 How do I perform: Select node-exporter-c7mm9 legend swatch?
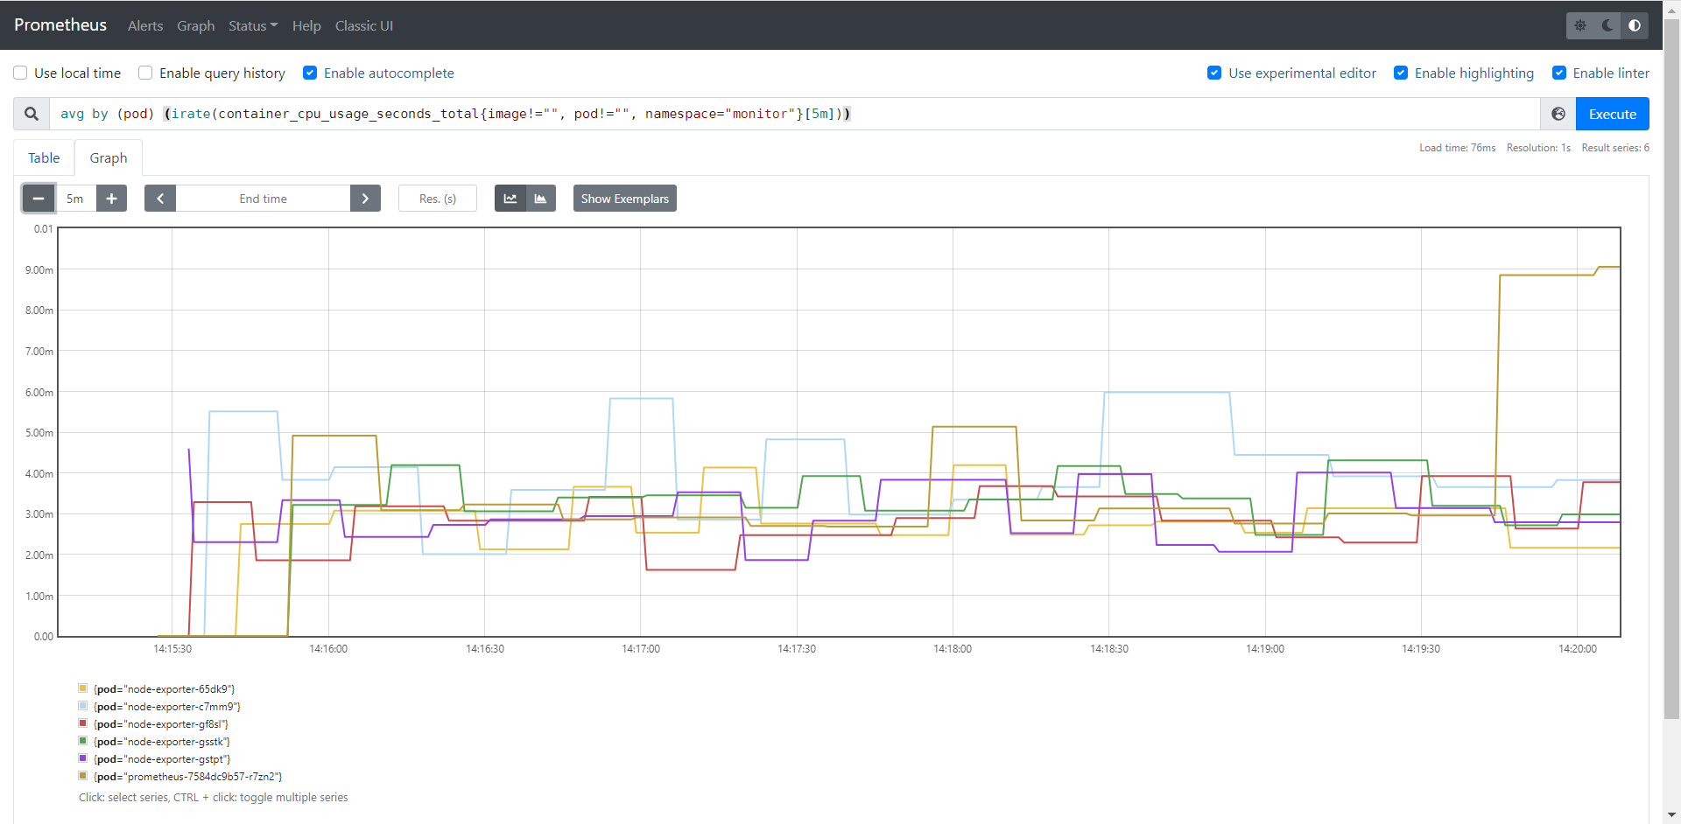point(83,706)
